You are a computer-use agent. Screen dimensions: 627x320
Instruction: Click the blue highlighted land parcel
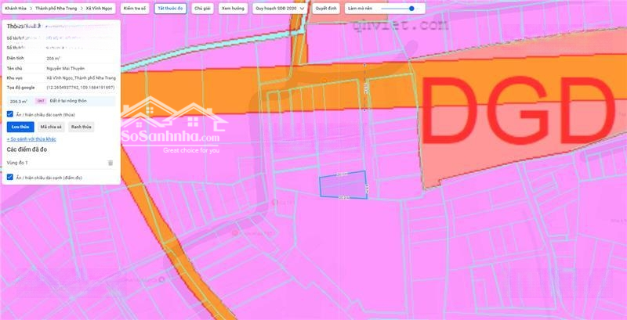point(343,185)
